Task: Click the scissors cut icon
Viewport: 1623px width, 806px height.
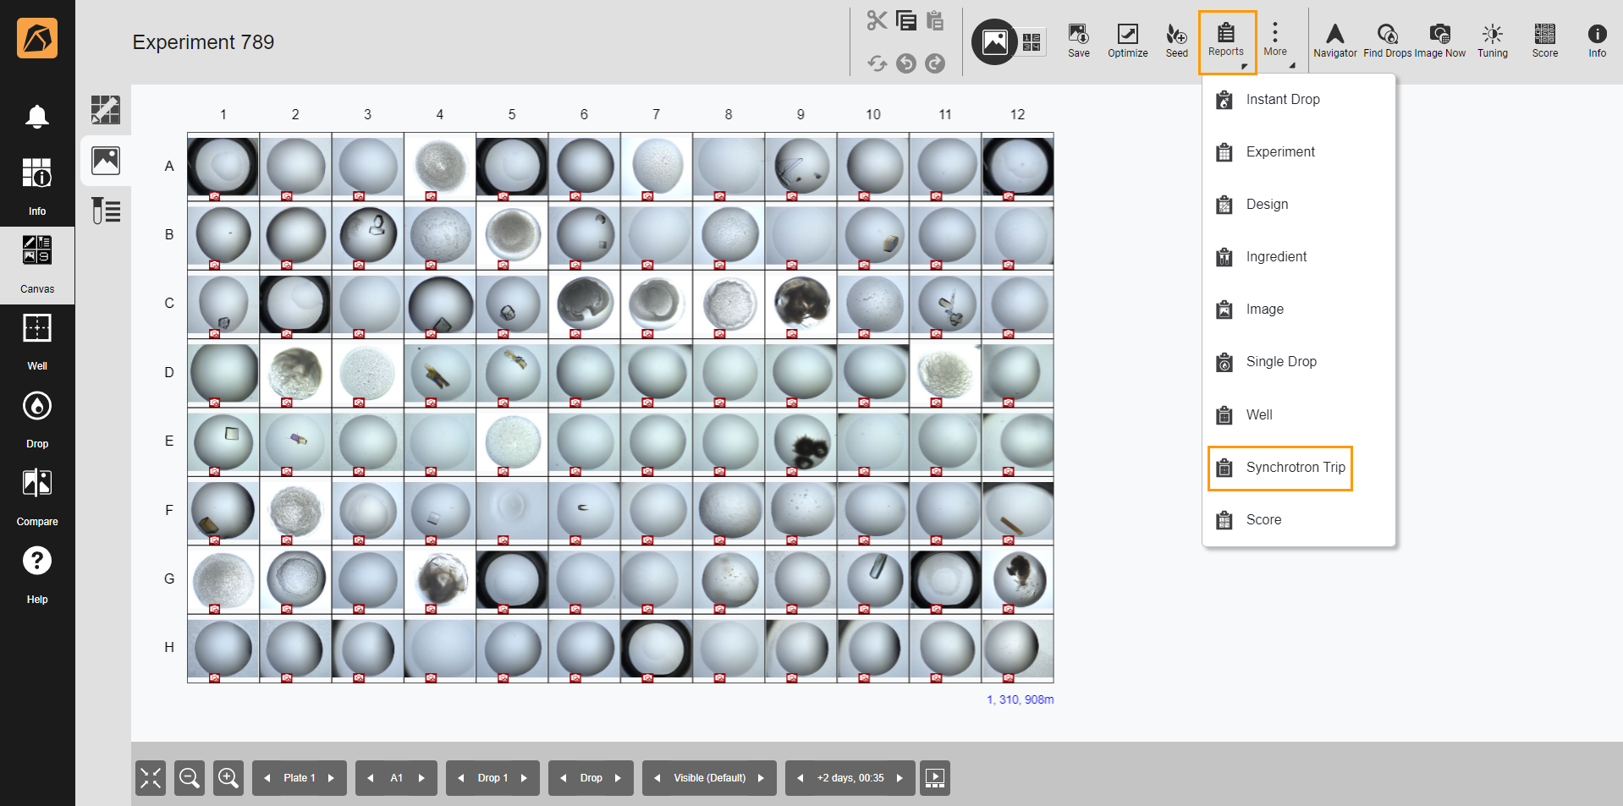Action: coord(877,20)
